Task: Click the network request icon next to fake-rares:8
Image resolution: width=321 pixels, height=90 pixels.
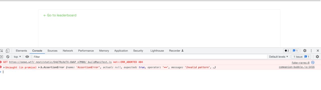Action: coord(313,62)
